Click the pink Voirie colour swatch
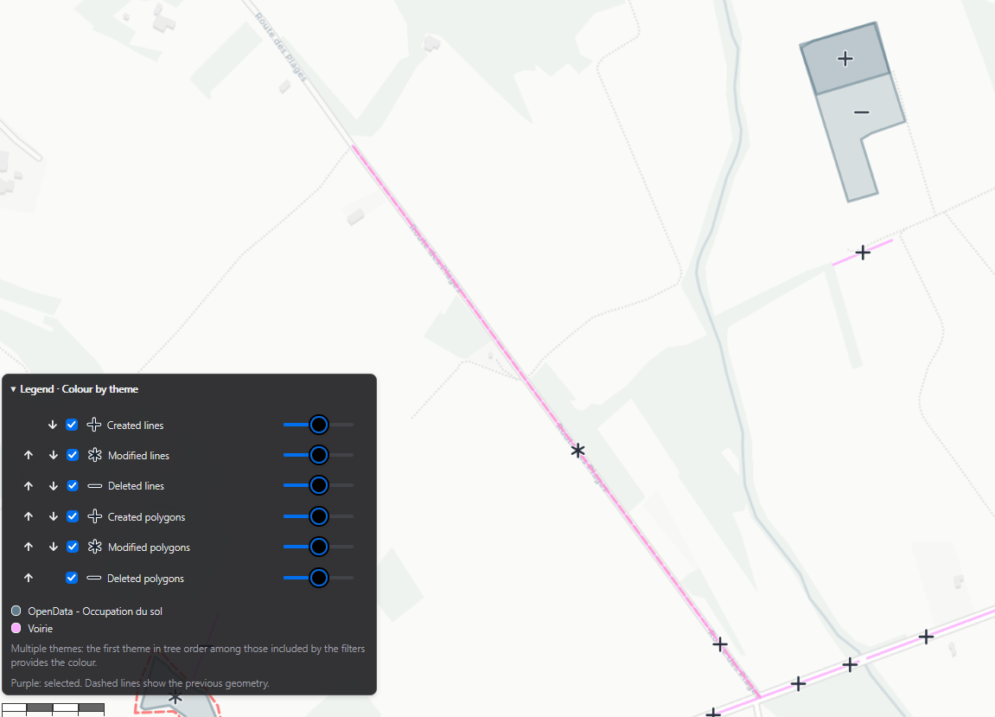Screen dimensions: 995x717 pos(16,628)
